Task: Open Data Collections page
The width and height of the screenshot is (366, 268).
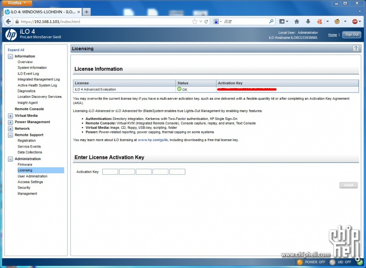Action: [30, 152]
